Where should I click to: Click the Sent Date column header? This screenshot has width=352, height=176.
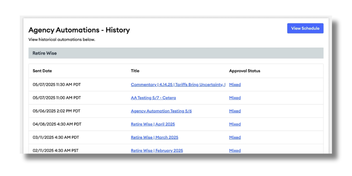(x=42, y=71)
